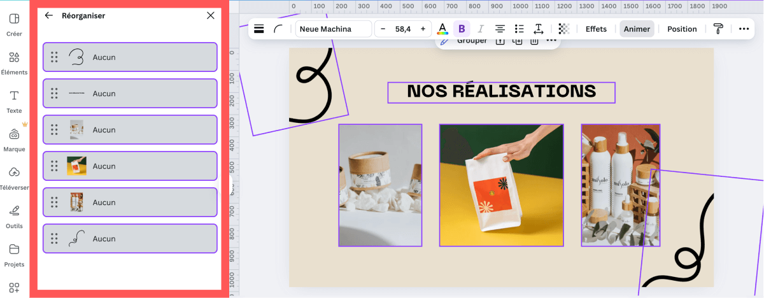Open the Téléverser uploads panel
Screen dimensions: 764x298
point(14,178)
